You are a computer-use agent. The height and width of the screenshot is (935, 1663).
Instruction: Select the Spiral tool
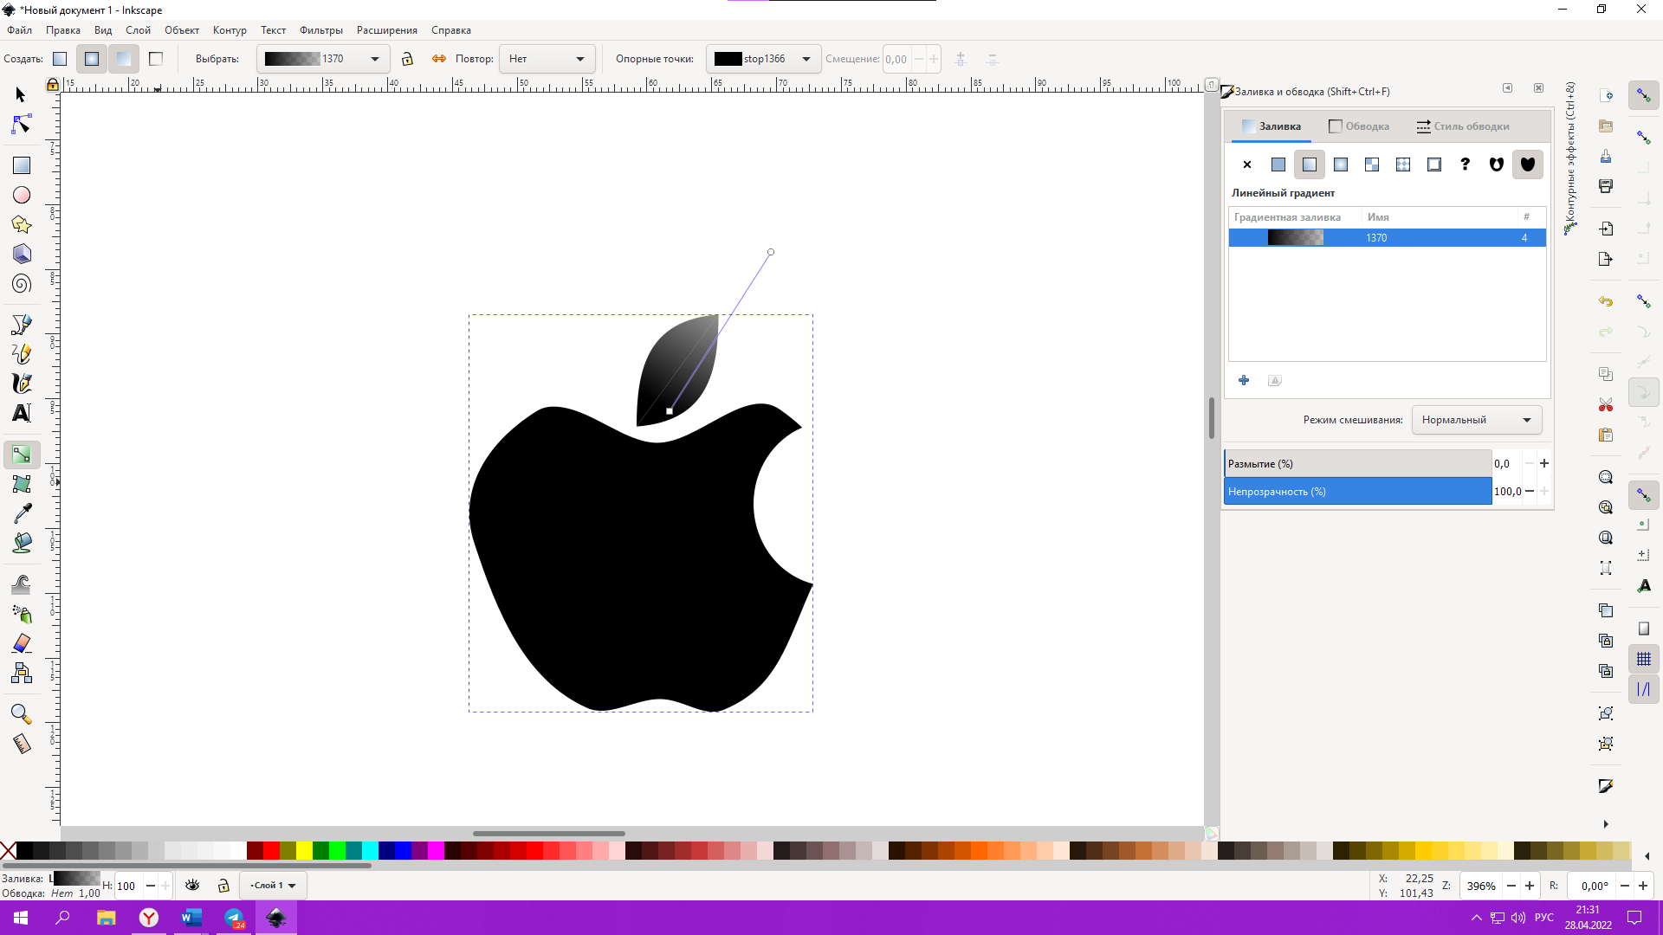21,283
